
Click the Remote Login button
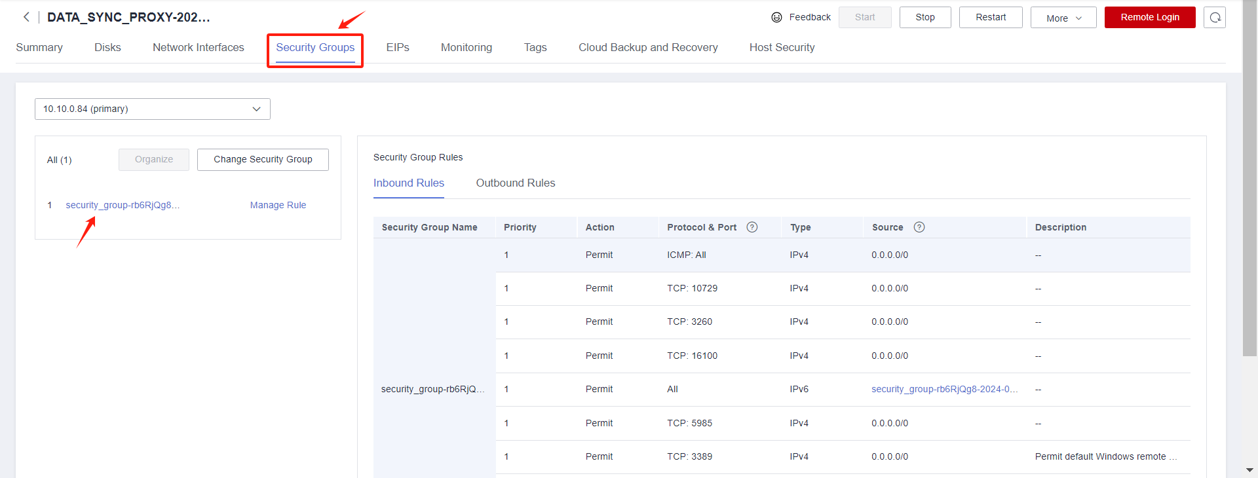[1149, 18]
